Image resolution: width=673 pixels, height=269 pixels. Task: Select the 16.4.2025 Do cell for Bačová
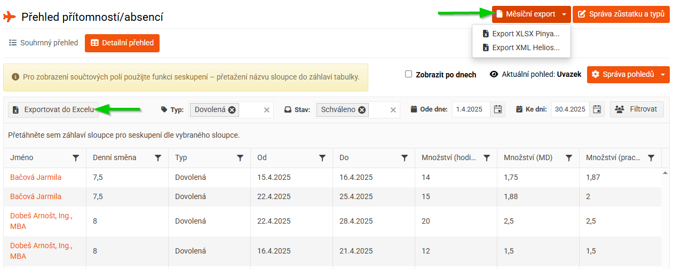coord(374,177)
